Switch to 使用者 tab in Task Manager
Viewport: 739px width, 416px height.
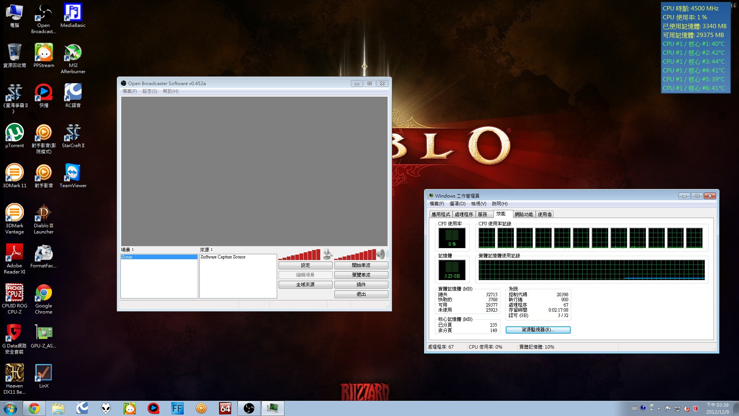tap(545, 215)
